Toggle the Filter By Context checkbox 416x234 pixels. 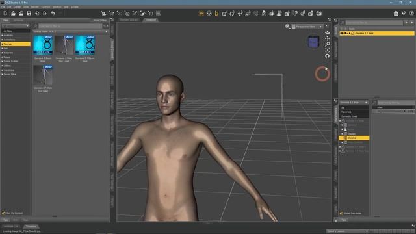click(x=3, y=213)
